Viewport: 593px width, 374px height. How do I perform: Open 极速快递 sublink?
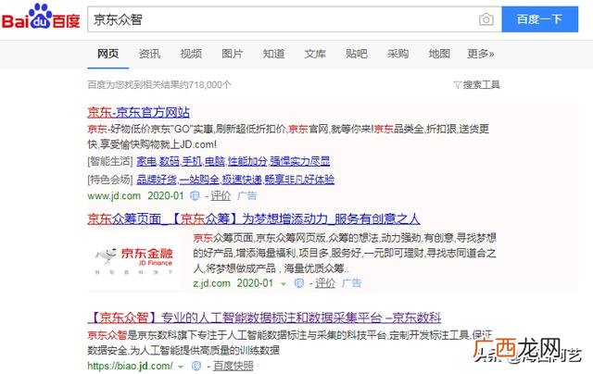pyautogui.click(x=242, y=180)
